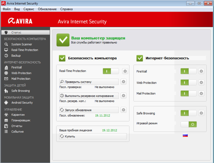Click the Mail Protection envelope sidebar icon

point(6,79)
